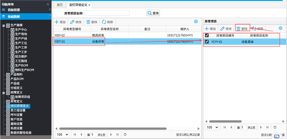Open the page size dropdown in left grid
The image size is (287, 139).
(62, 135)
